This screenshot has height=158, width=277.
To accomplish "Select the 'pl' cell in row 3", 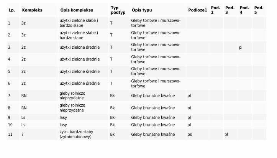I will 241,47.
